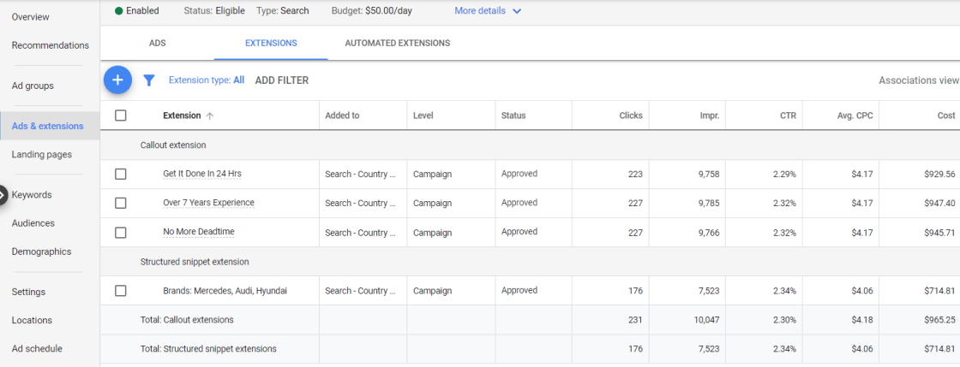960x367 pixels.
Task: Click the blue plus add extension button
Action: tap(117, 80)
